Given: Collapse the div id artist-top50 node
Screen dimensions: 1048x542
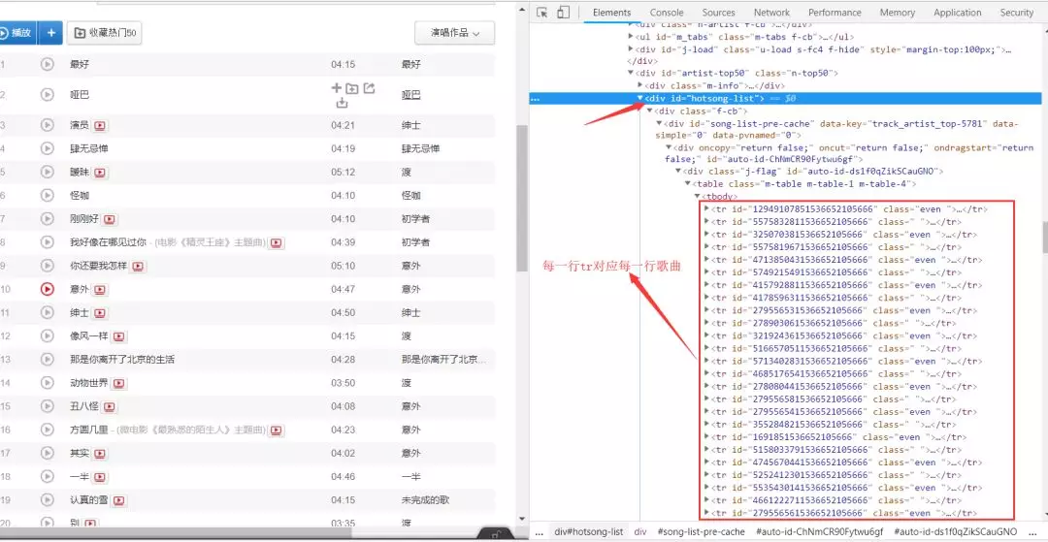Looking at the screenshot, I should [631, 73].
